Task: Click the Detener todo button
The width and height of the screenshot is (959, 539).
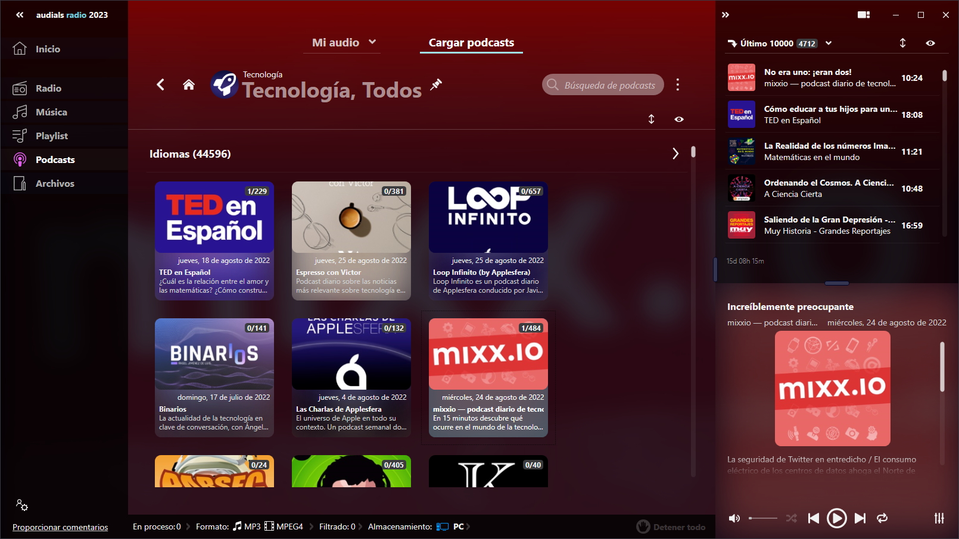Action: point(671,527)
